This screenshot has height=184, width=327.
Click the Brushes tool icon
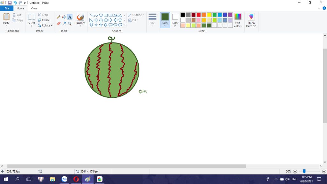point(80,17)
